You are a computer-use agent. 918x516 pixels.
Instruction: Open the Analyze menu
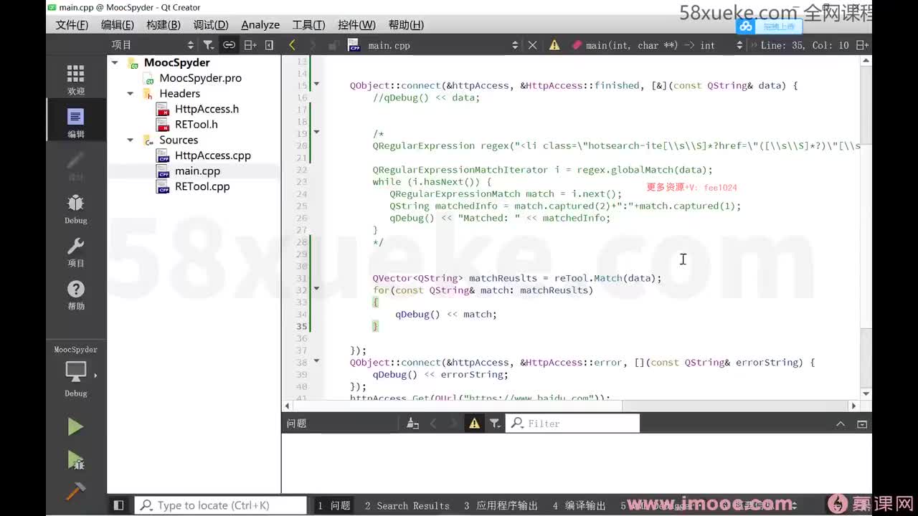pos(260,24)
